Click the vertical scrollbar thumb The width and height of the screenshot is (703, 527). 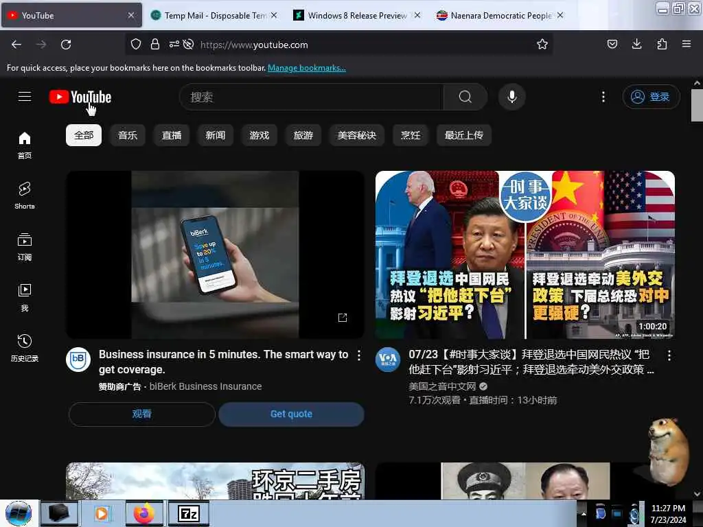(x=697, y=105)
